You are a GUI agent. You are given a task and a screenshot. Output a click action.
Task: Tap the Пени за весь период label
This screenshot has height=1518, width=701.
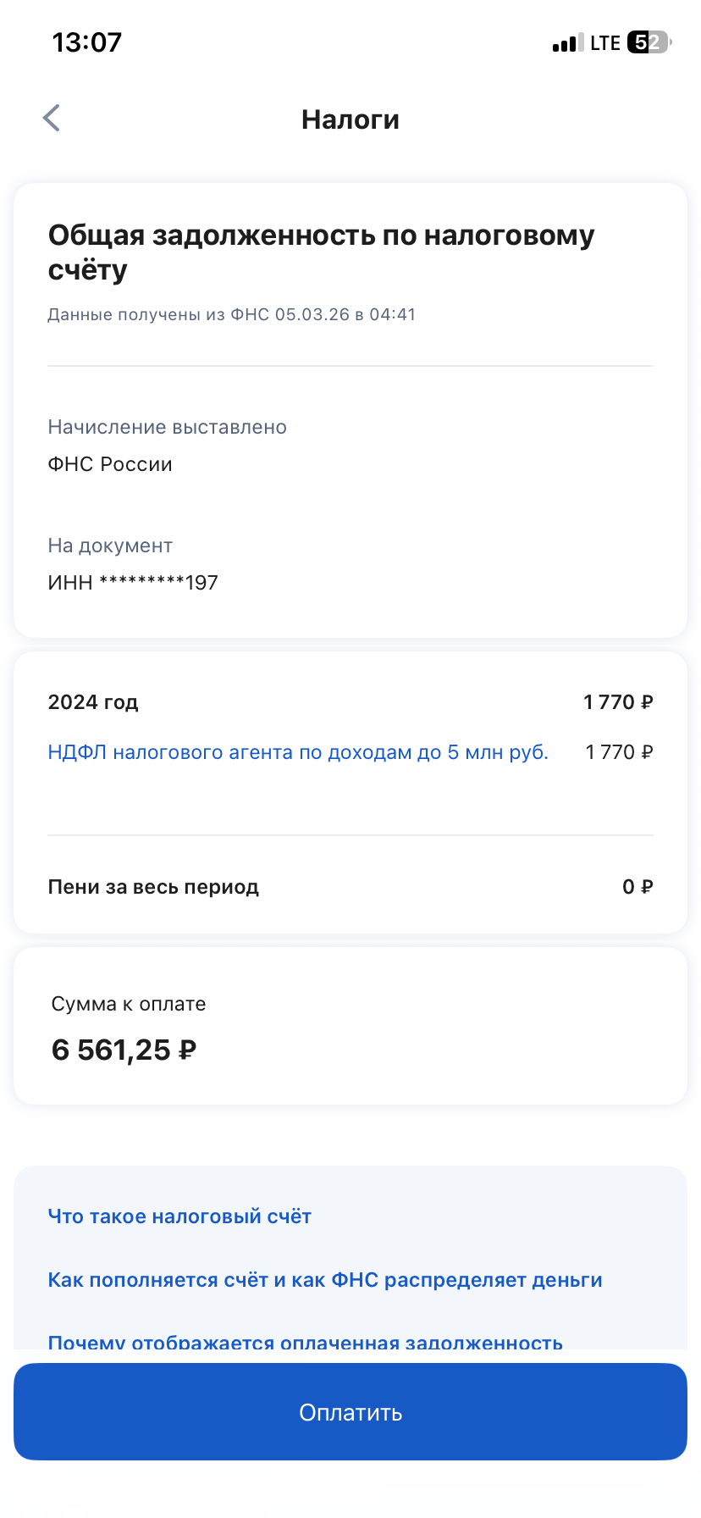153,887
